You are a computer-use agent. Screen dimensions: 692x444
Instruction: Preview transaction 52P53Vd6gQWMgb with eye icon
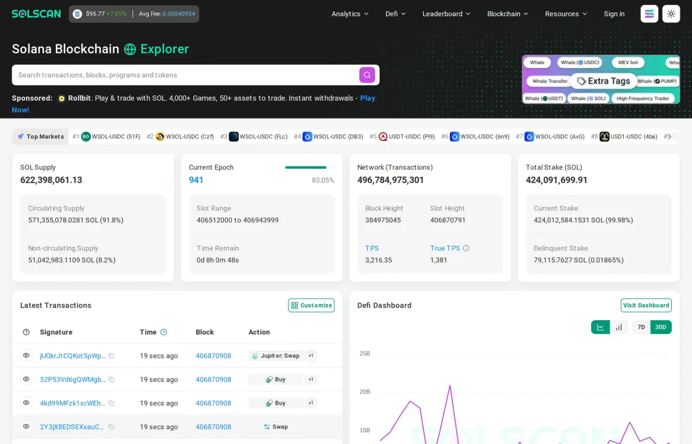coord(26,379)
